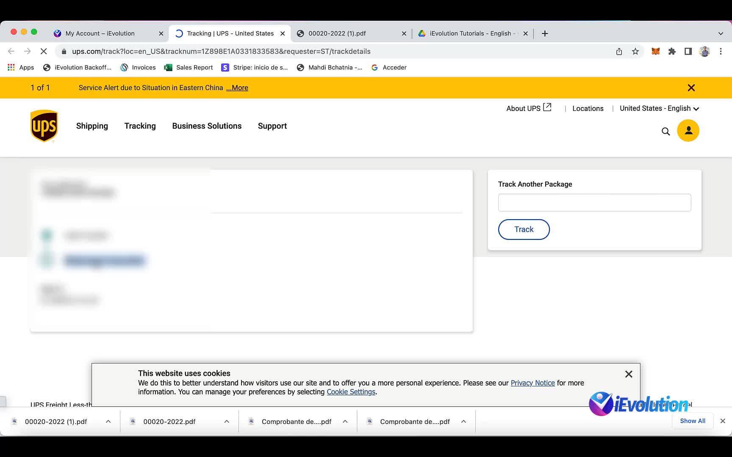Expand options for 00020-2022 (1).pdf download
The height and width of the screenshot is (457, 732).
coord(108,421)
